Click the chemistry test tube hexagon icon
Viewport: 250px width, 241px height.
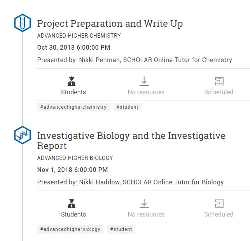pyautogui.click(x=23, y=23)
